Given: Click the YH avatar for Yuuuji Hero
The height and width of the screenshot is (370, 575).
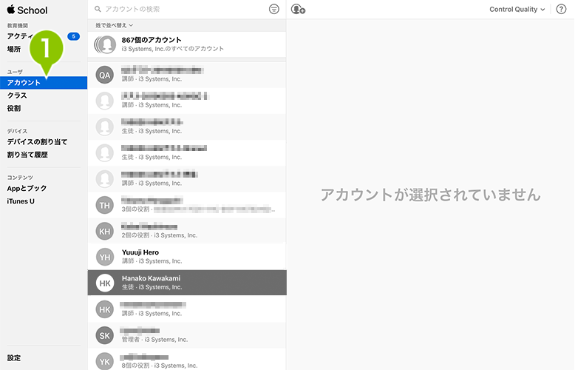Looking at the screenshot, I should 104,257.
